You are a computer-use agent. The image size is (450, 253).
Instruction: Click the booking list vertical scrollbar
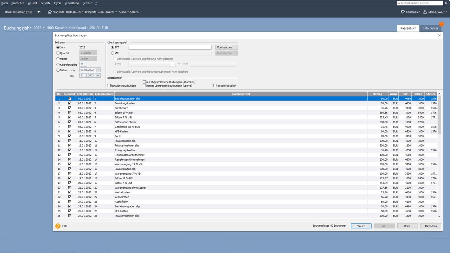coord(439,155)
